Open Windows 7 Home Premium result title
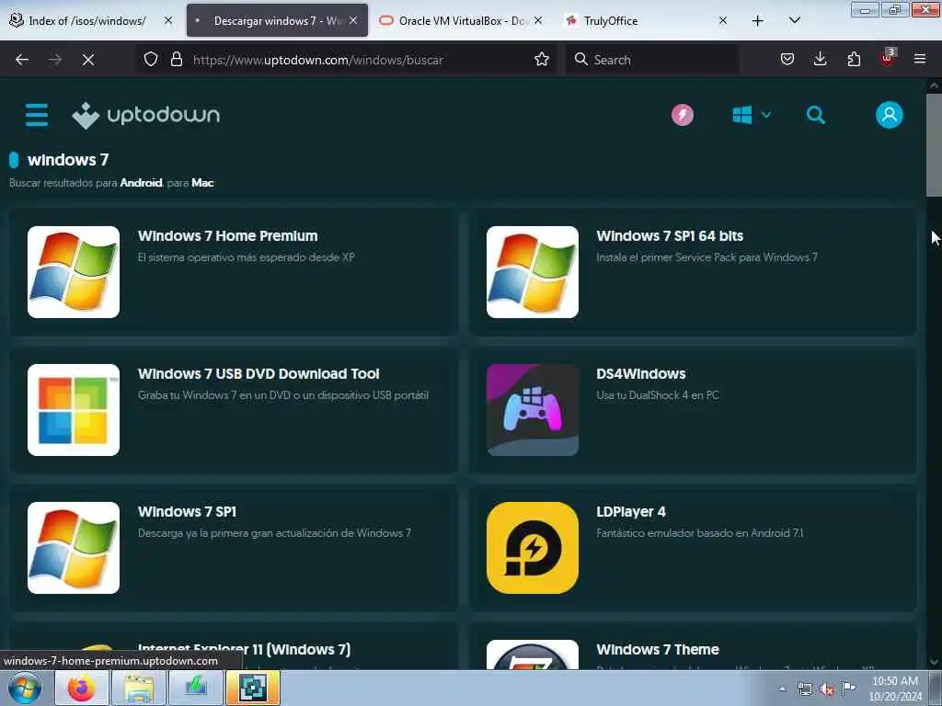The image size is (942, 706). pos(228,236)
